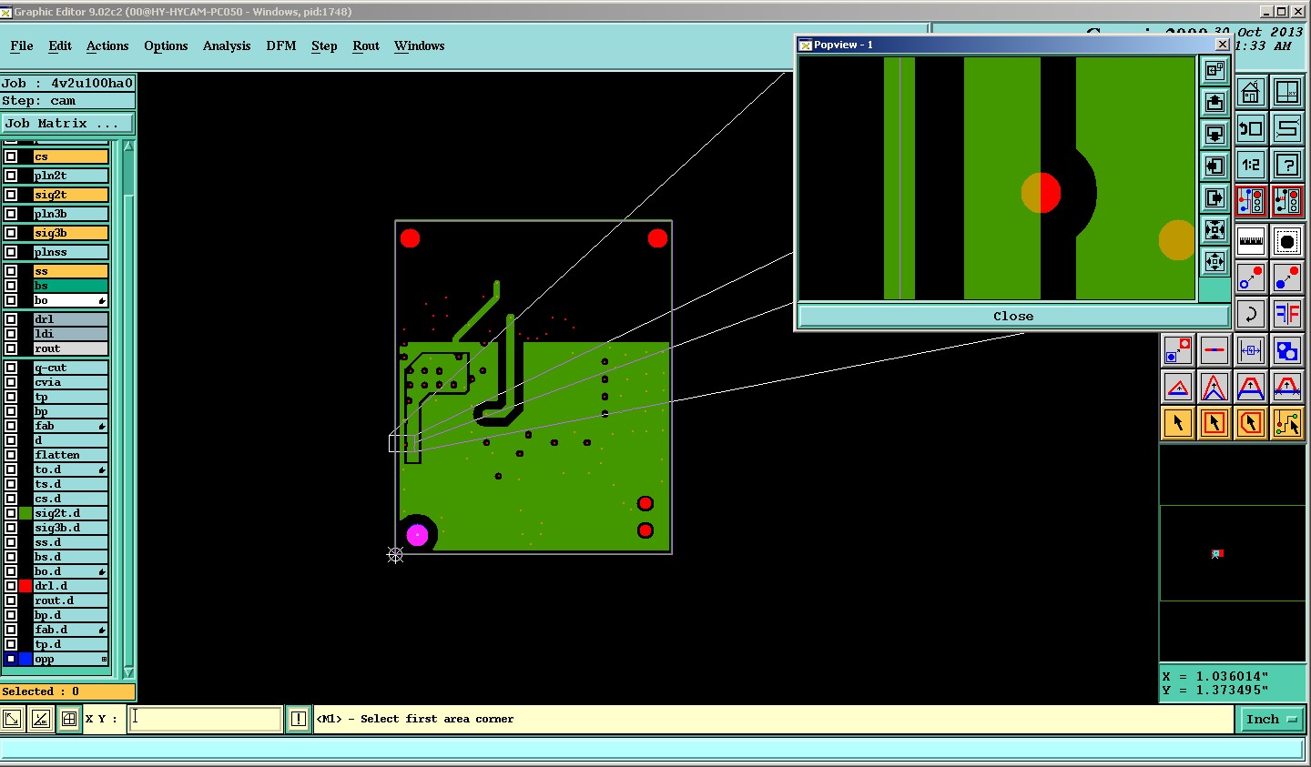Click blue color swatch of opp
This screenshot has width=1311, height=767.
click(25, 659)
